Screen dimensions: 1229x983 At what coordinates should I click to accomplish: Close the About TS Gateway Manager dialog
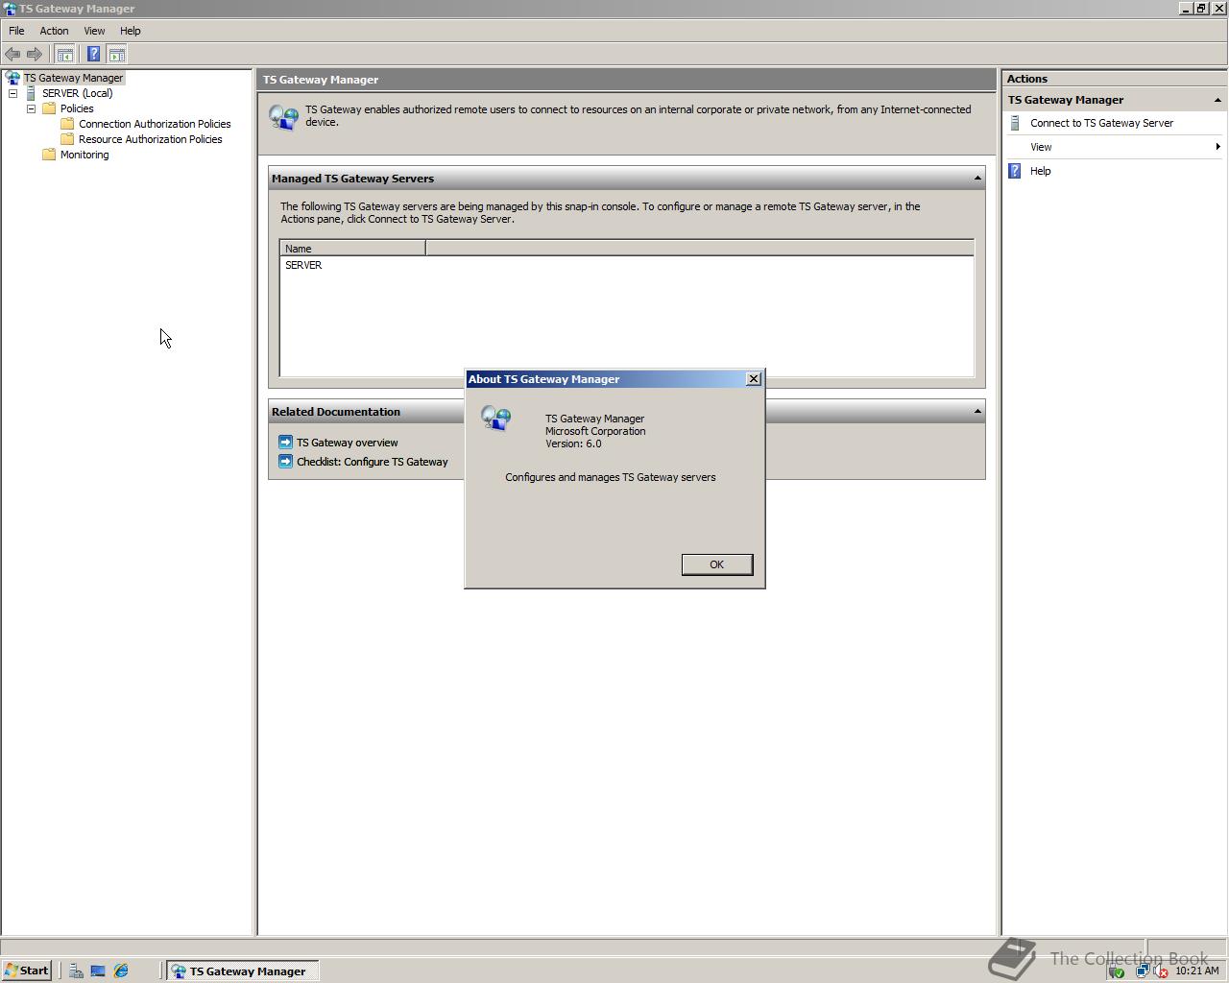754,379
